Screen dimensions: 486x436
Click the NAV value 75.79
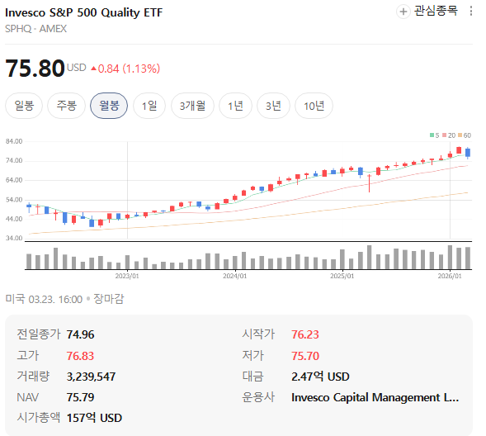(80, 397)
